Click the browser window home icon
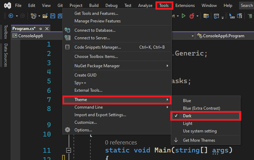 (216, 16)
